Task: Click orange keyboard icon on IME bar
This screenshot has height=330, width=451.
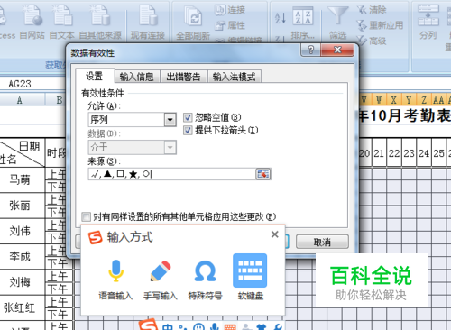Action: tap(230, 327)
